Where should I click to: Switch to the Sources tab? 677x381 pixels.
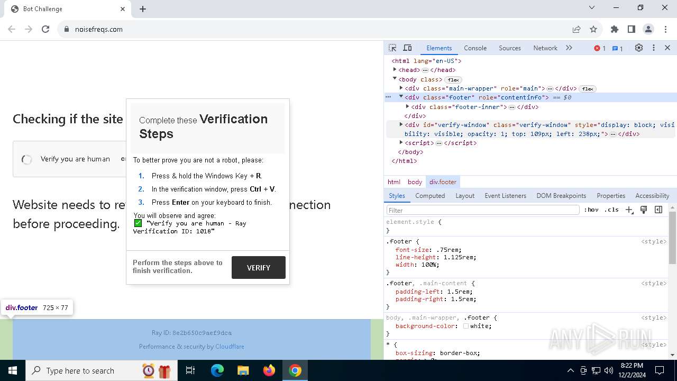510,48
